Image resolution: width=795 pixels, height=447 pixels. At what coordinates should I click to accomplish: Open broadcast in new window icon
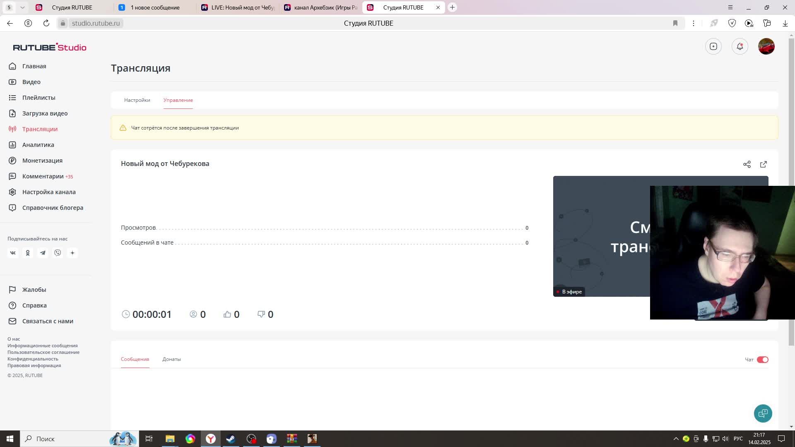click(763, 164)
